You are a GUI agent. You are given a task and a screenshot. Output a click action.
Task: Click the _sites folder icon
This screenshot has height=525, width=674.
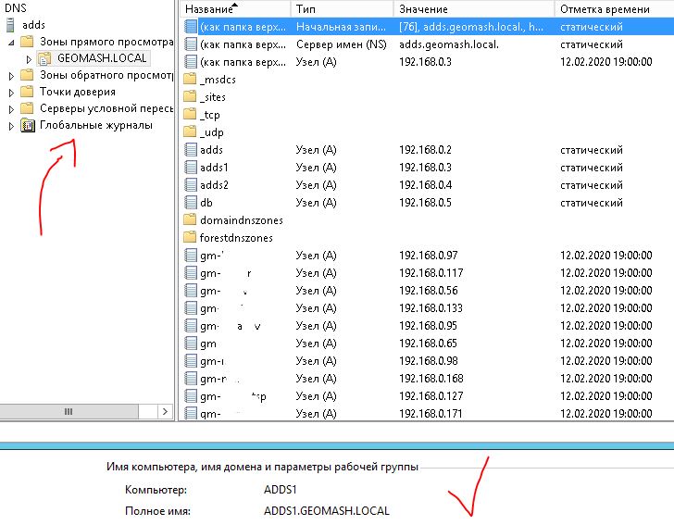(190, 96)
